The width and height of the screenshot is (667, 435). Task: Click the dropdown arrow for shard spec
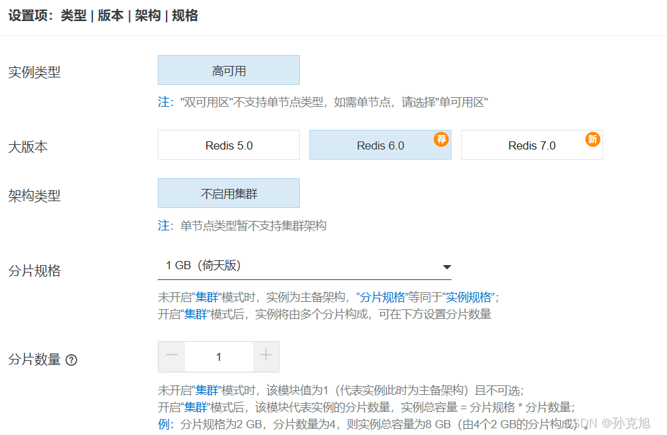(447, 267)
